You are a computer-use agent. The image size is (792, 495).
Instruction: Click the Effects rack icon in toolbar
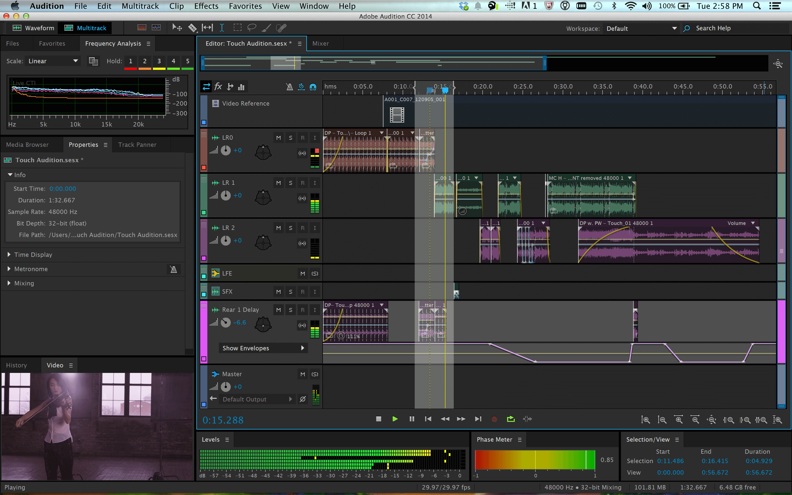pyautogui.click(x=219, y=87)
